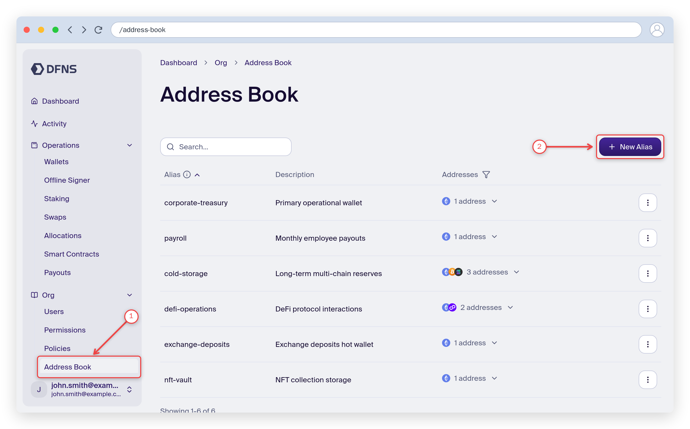690x429 pixels.
Task: Follow the Org breadcrumb link
Action: (x=221, y=63)
